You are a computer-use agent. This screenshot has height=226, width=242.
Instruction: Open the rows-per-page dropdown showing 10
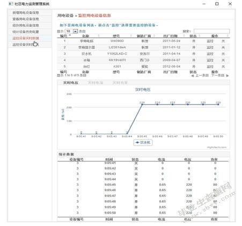click(x=71, y=31)
